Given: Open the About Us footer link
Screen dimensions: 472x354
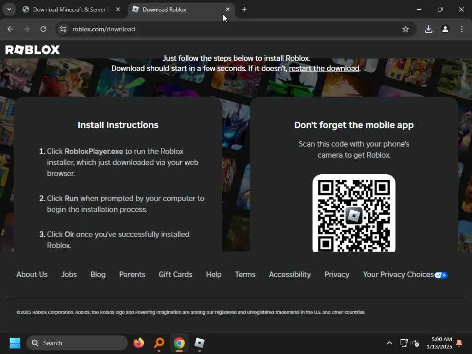Looking at the screenshot, I should (32, 275).
